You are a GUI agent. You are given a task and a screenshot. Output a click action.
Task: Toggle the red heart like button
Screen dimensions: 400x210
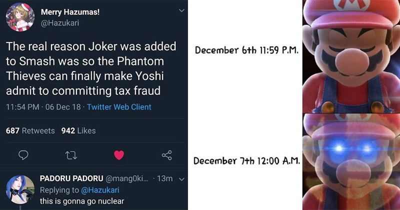point(118,155)
